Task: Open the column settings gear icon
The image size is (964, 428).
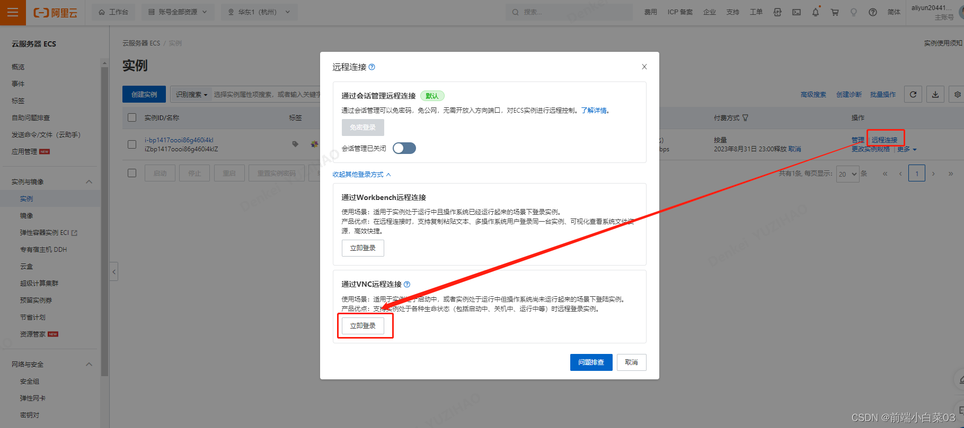Action: (957, 94)
